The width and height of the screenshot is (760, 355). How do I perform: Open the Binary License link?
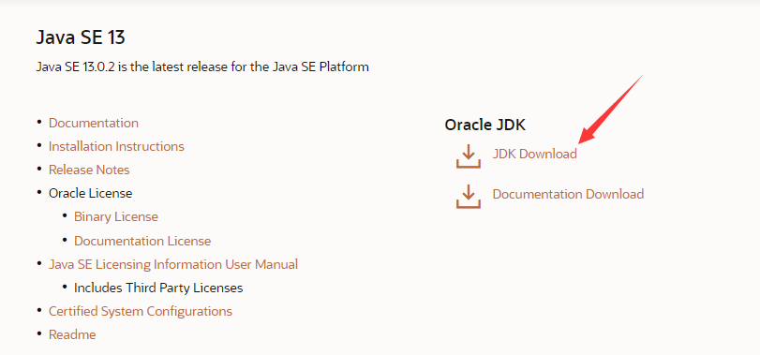coord(116,216)
